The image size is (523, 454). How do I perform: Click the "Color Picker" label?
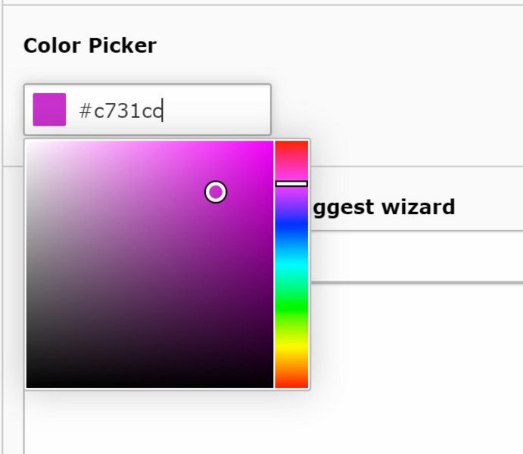coord(89,45)
